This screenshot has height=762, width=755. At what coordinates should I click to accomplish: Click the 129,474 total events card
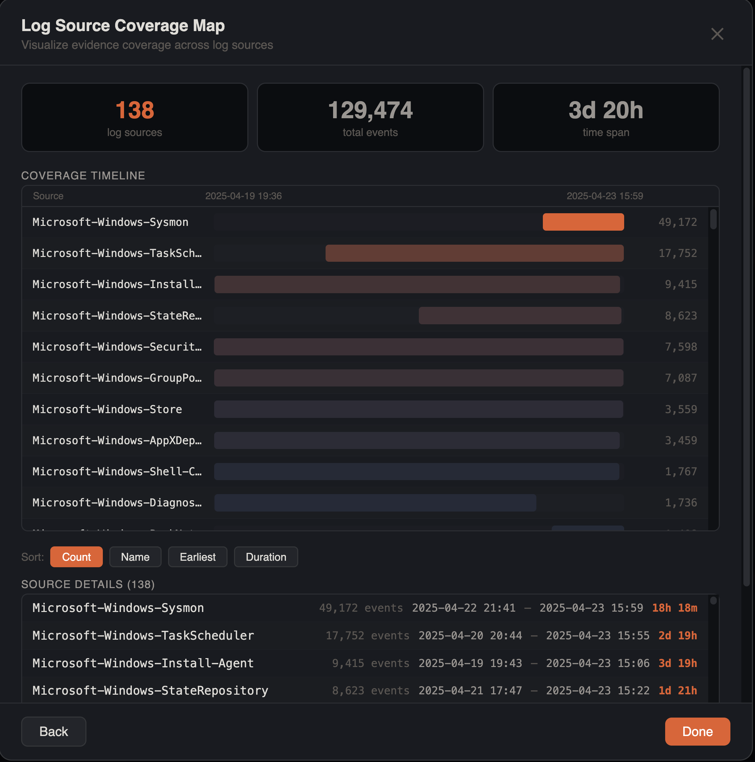tap(370, 117)
